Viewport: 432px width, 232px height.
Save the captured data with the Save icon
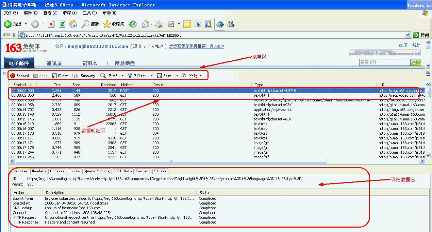click(x=160, y=75)
